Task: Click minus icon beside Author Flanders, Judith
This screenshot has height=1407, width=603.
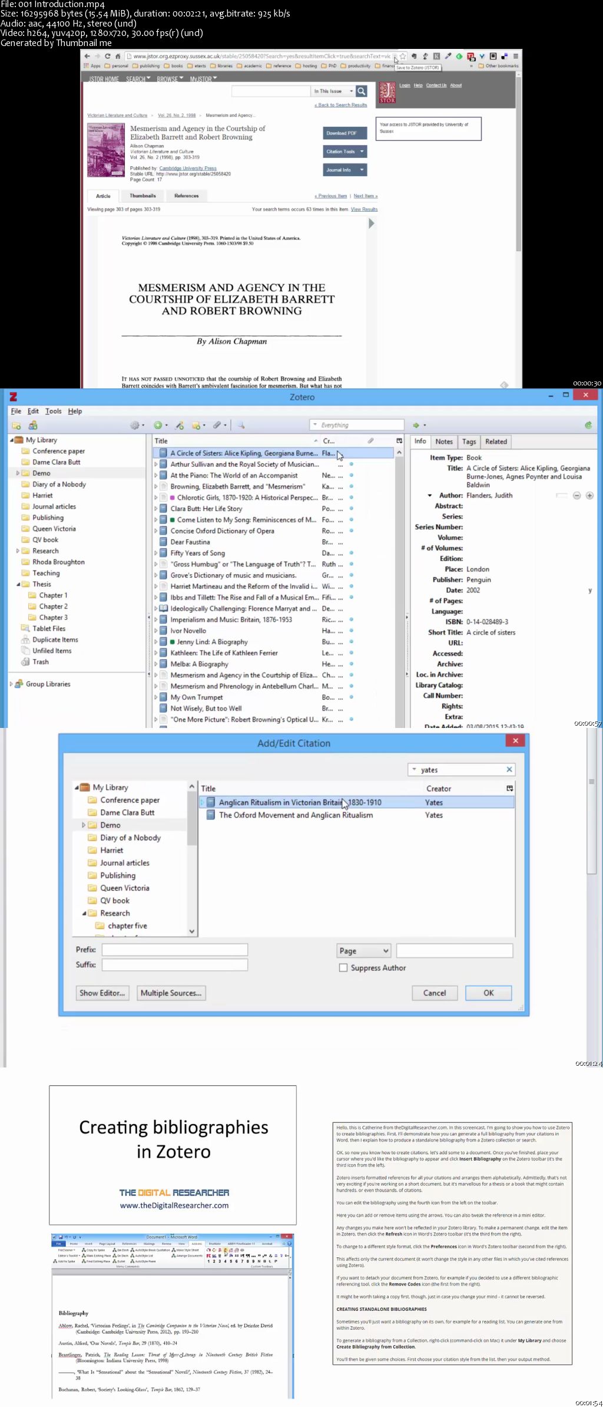Action: click(577, 496)
